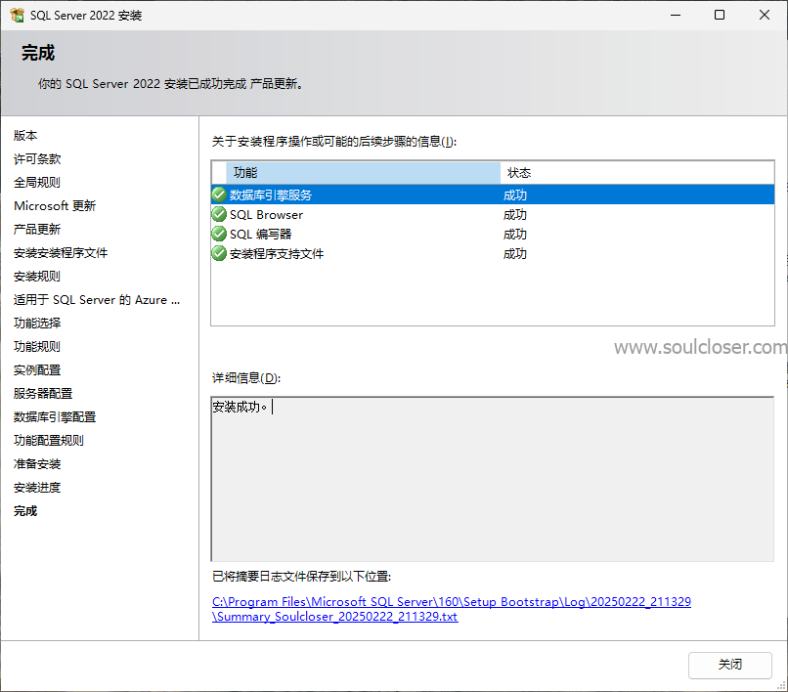Image resolution: width=788 pixels, height=692 pixels.
Task: Click inside the 详细信息 text box
Action: coord(493,479)
